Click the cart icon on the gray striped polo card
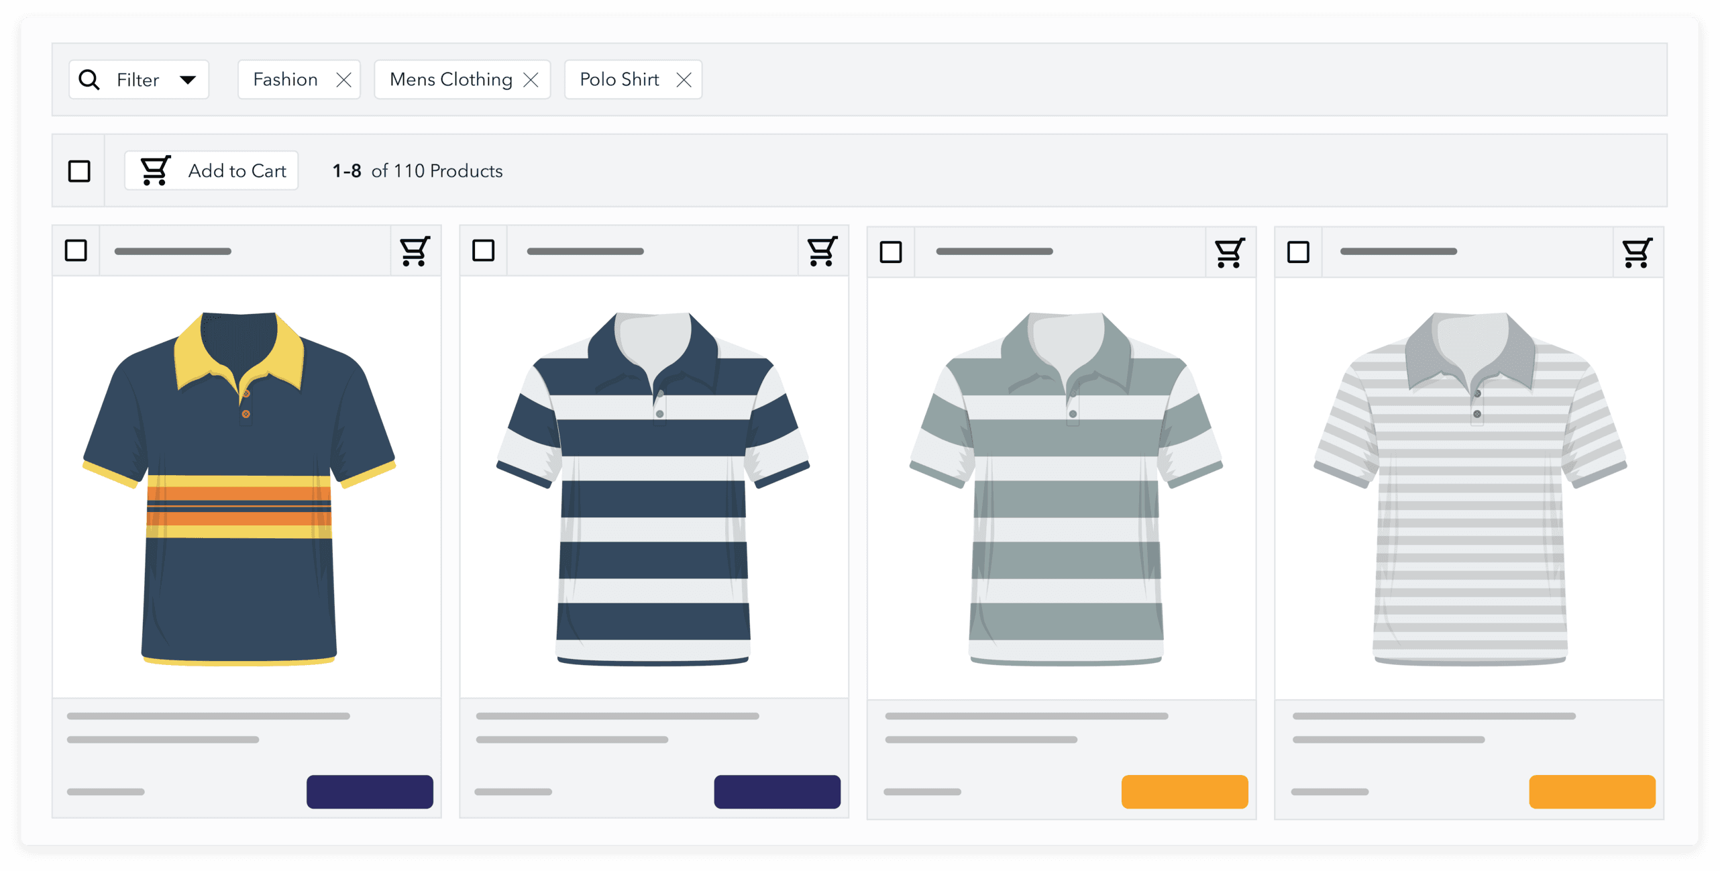1720x871 pixels. point(1637,251)
